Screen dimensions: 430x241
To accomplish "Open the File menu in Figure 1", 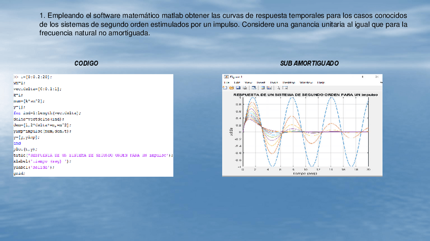I will [x=227, y=82].
